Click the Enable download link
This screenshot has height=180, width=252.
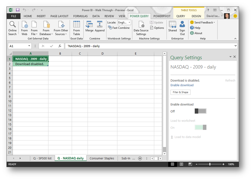[x=182, y=85]
